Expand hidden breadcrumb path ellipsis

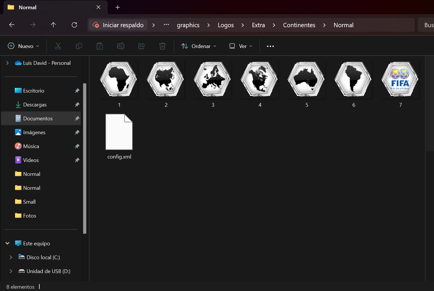166,25
